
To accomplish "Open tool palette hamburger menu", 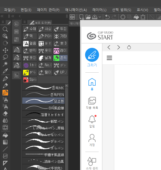I will [3, 22].
